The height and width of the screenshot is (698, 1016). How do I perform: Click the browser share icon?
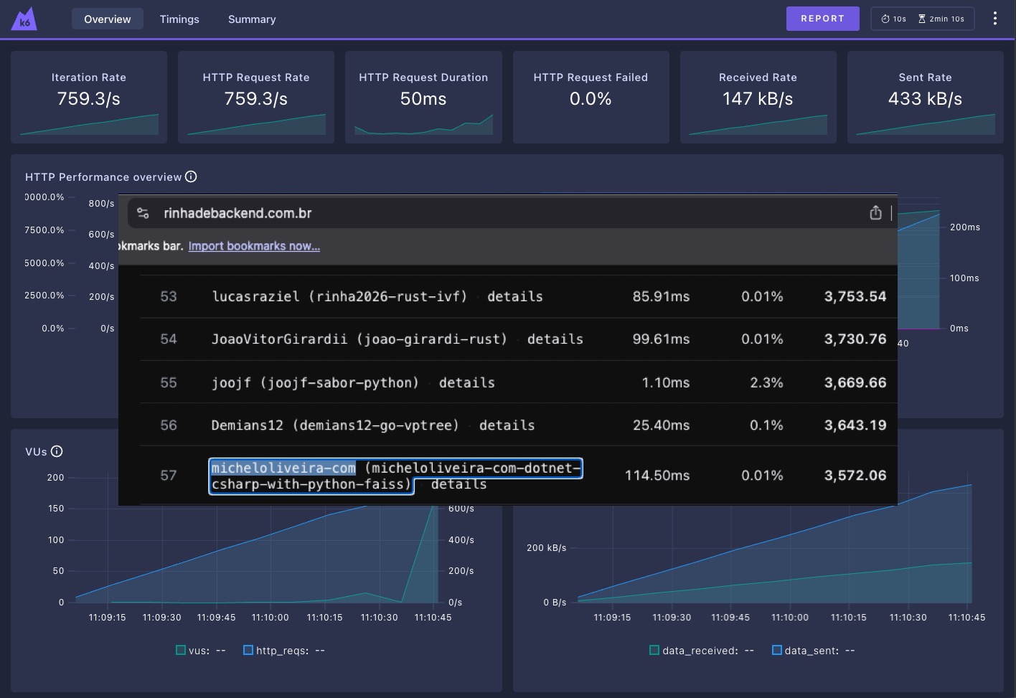click(875, 213)
